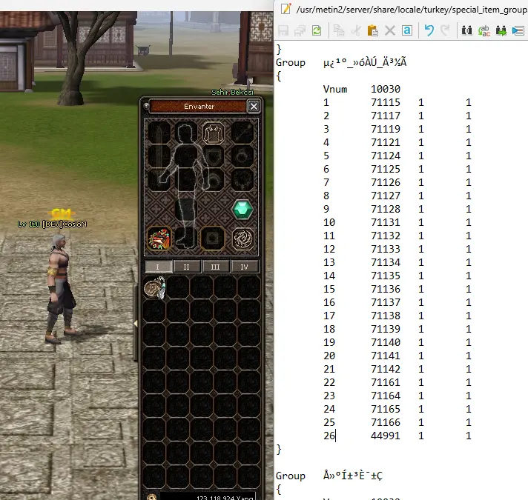Switch to inventory page I tab
The image size is (528, 500).
[158, 267]
